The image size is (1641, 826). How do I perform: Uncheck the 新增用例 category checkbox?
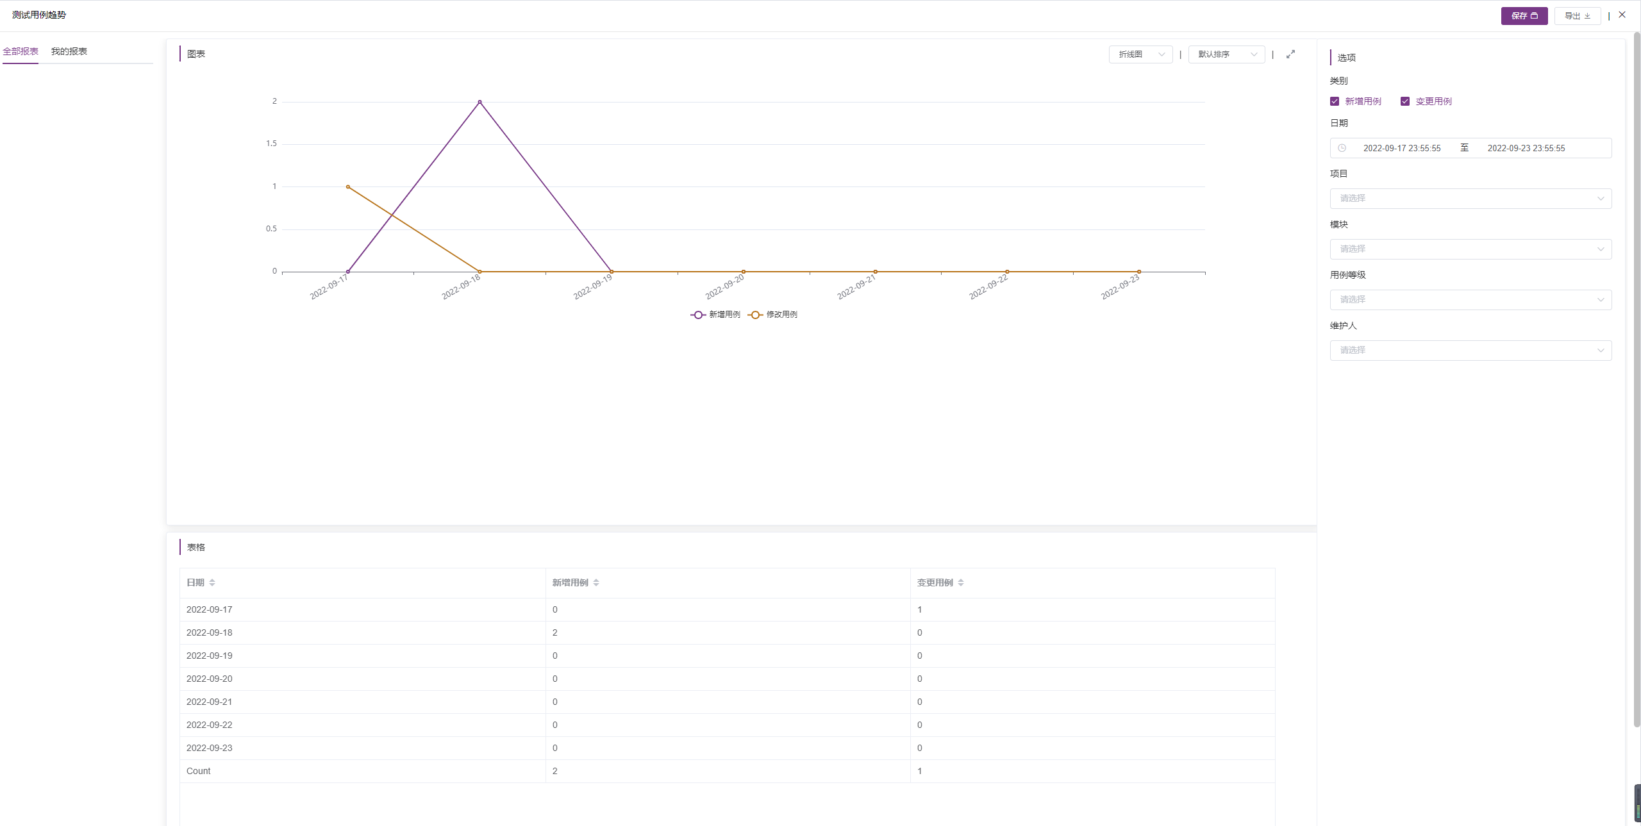[1335, 101]
